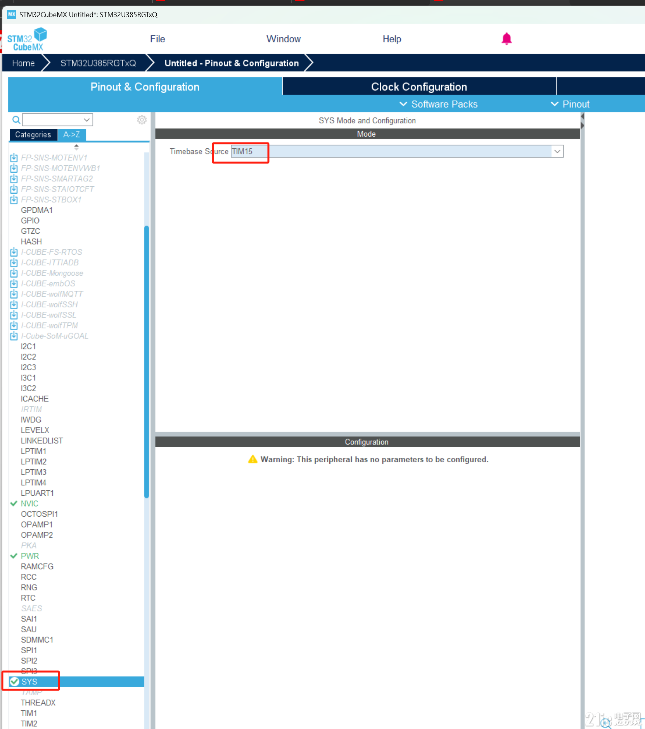
Task: Select RTC in peripheral list
Action: (28, 598)
